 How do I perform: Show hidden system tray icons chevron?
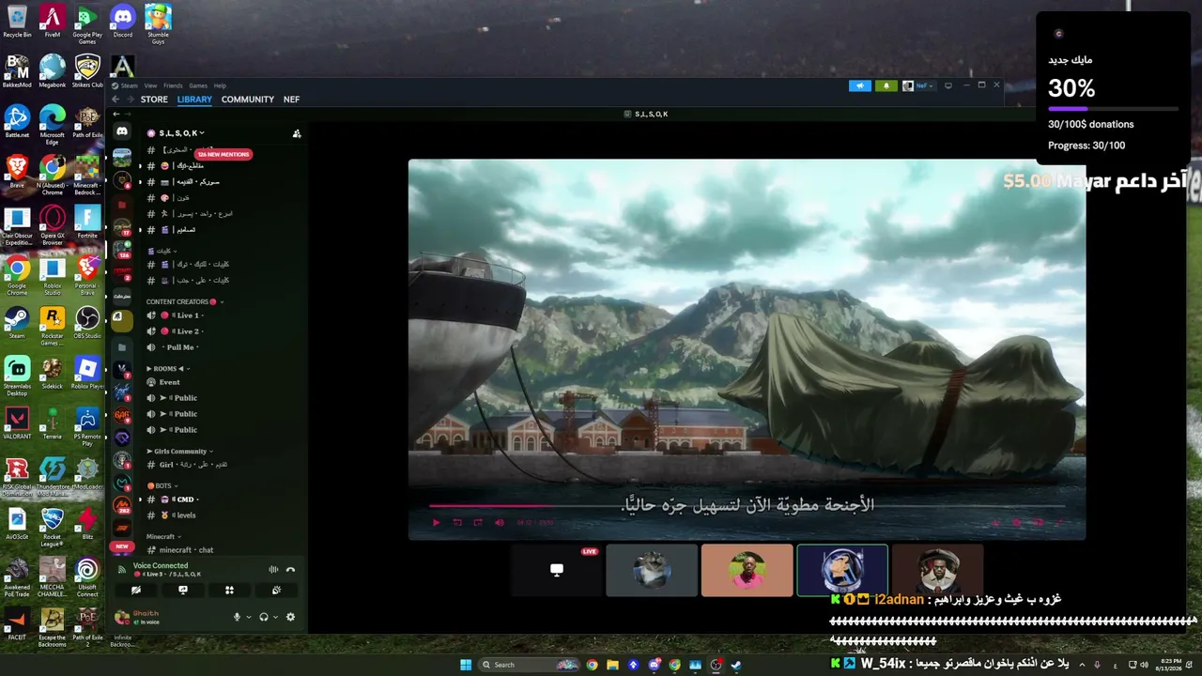point(1081,665)
